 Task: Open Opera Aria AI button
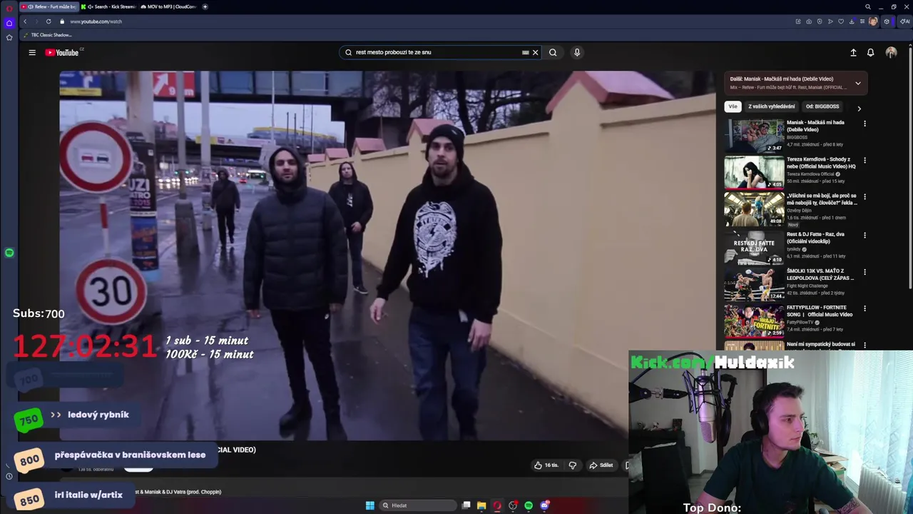[x=904, y=21]
